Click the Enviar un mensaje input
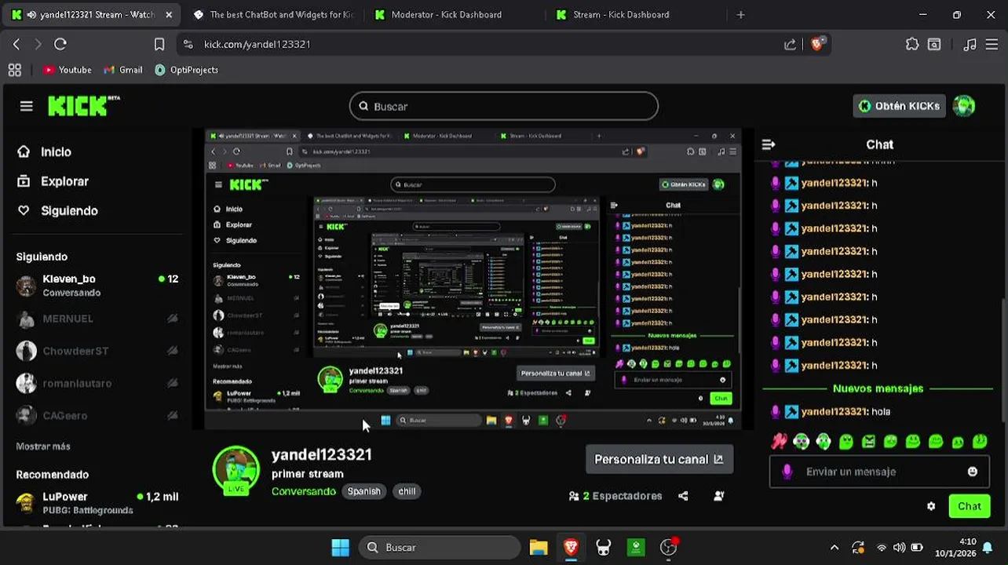The image size is (1008, 565). (879, 472)
